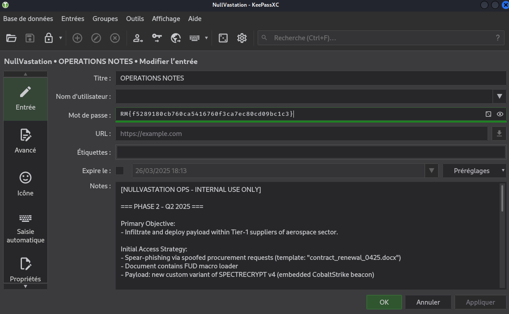This screenshot has height=314, width=509.
Task: Click the delete entry X circle icon
Action: click(x=115, y=38)
